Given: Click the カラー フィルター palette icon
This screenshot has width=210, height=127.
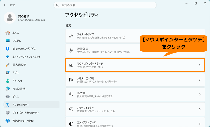Looking at the screenshot, I should pyautogui.click(x=71, y=109).
